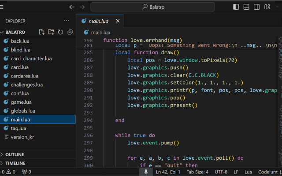282x176 pixels.
Task: Place cursor on love.event.pump() line
Action: [x=153, y=143]
